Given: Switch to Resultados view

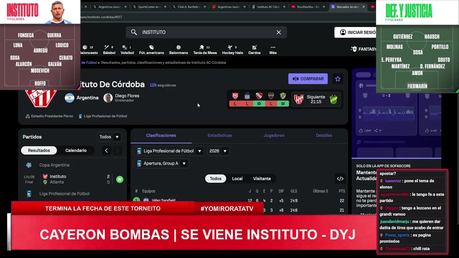Looking at the screenshot, I should coord(39,150).
